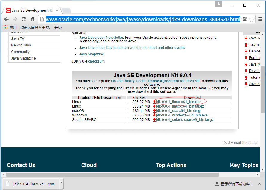Open the Java Magazine link in See also list
This screenshot has width=266, height=190.
[92, 54]
